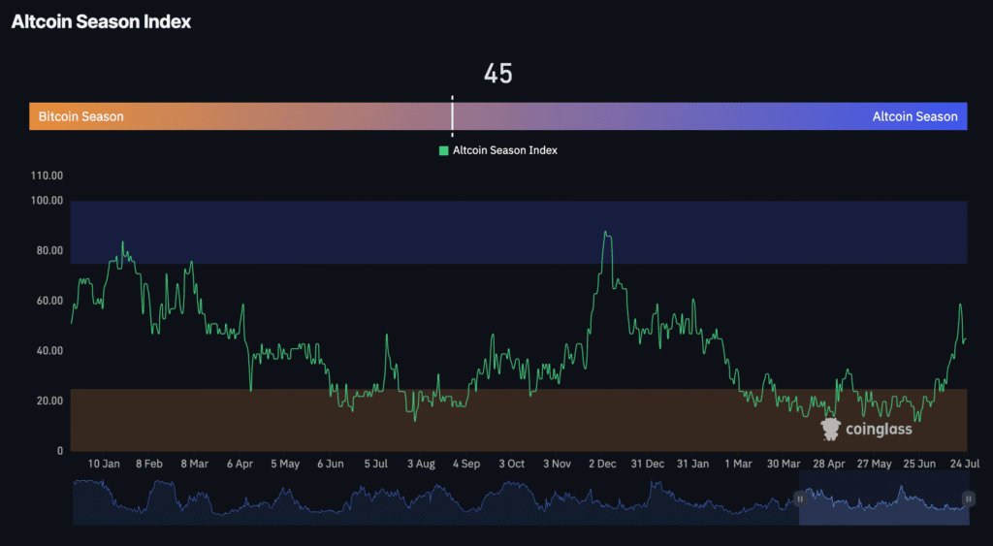Toggle the Altcoin Season Index legend series
Screen dimensions: 993x546
(498, 150)
